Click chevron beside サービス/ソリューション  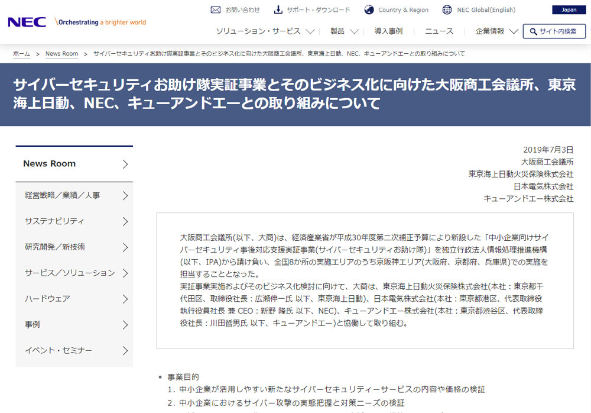(125, 273)
